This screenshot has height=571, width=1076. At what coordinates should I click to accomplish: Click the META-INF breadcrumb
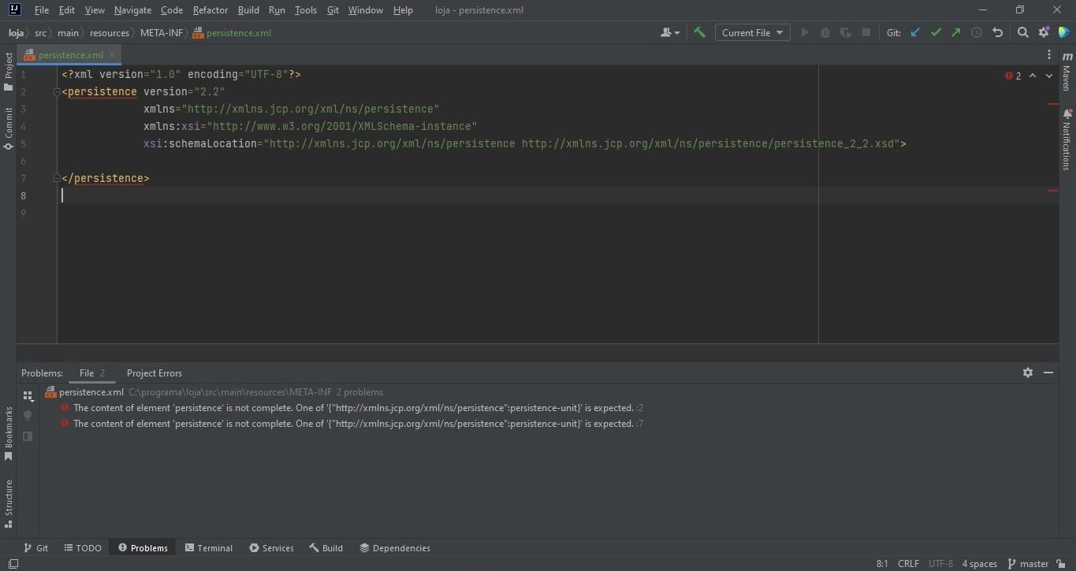click(162, 33)
